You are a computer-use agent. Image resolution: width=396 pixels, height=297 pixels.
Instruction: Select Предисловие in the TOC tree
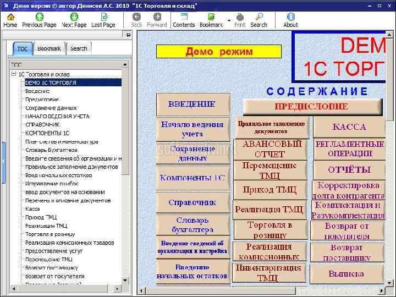(x=42, y=100)
